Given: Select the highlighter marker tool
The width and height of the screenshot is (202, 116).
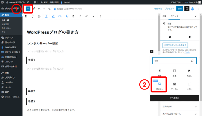Looking at the screenshot, I should [53, 16].
